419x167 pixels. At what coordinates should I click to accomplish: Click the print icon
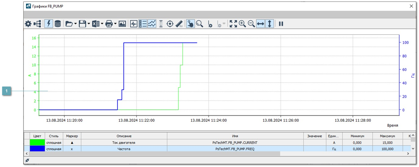click(109, 24)
